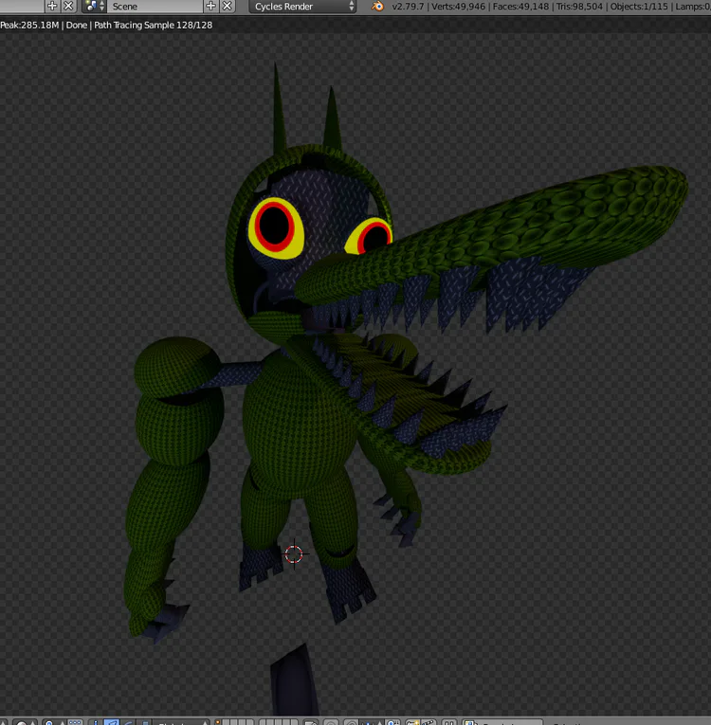This screenshot has width=711, height=725.
Task: Delete the current screen layout
Action: (x=68, y=6)
